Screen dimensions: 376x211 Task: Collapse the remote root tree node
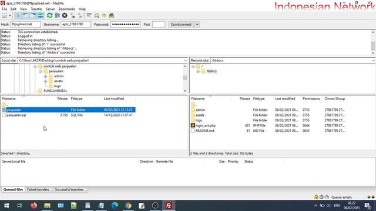coord(193,66)
